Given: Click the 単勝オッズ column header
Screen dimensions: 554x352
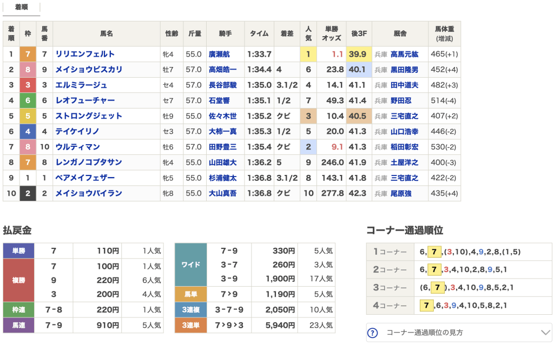Looking at the screenshot, I should (332, 34).
